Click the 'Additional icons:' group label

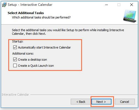23,53
